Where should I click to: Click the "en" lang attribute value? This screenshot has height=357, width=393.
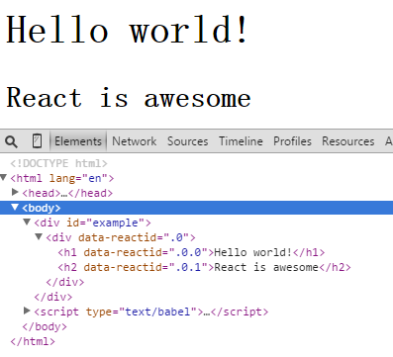point(95,178)
